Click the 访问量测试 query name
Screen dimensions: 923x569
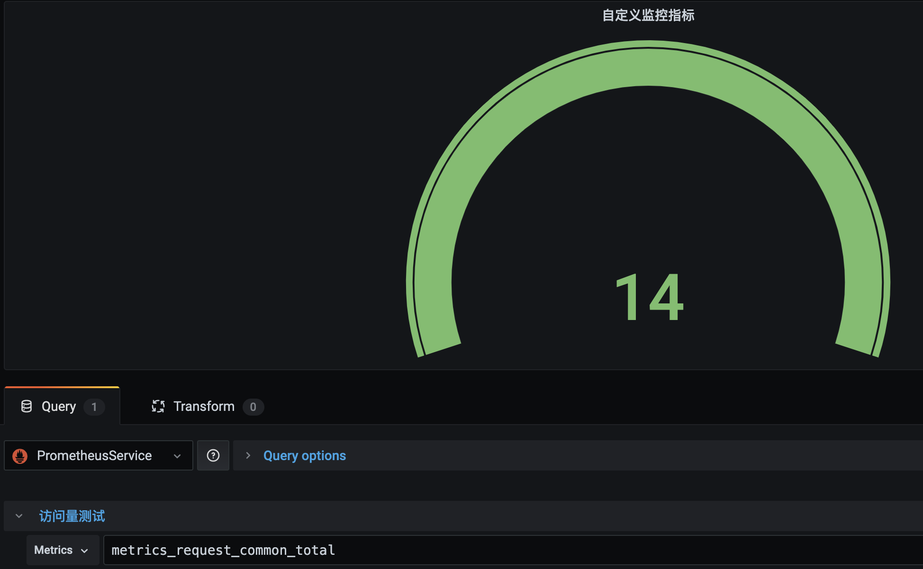(72, 516)
